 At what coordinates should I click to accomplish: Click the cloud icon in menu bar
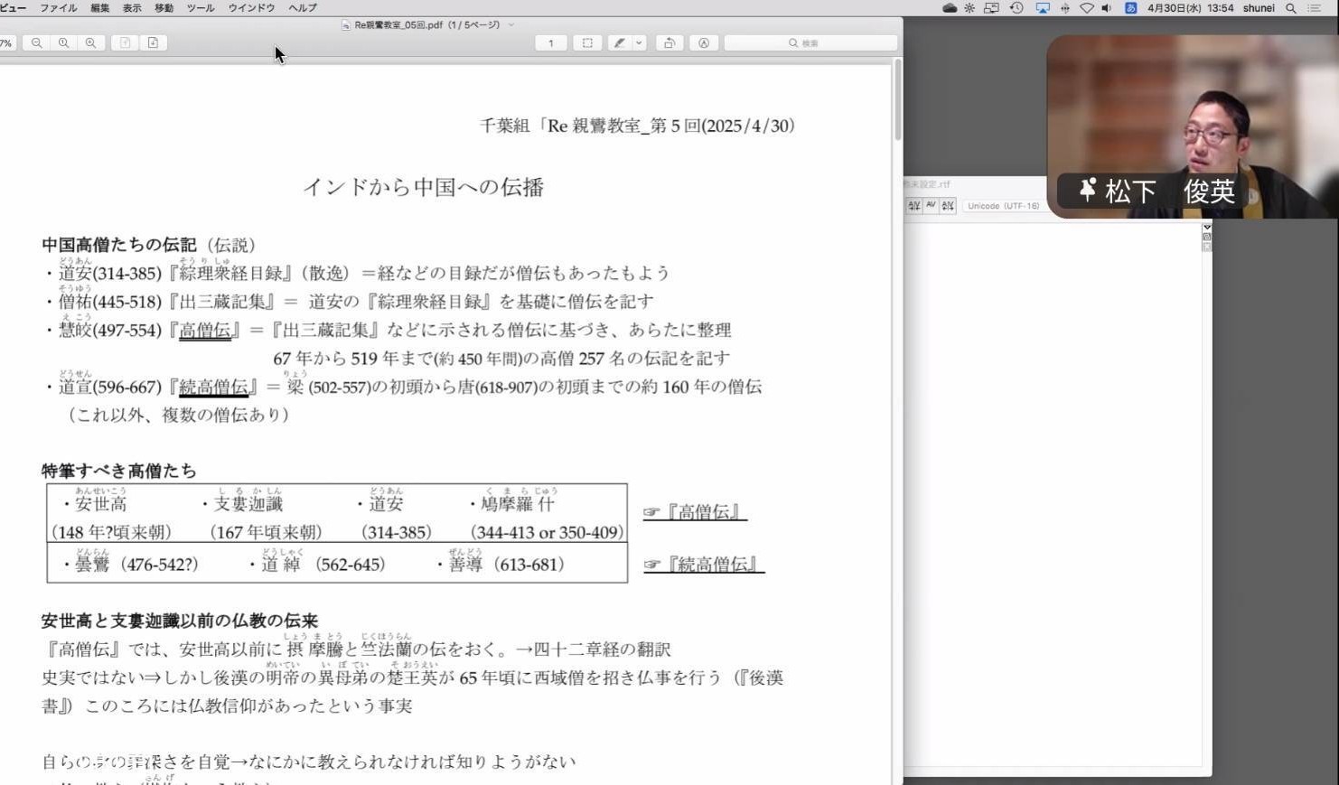coord(950,8)
